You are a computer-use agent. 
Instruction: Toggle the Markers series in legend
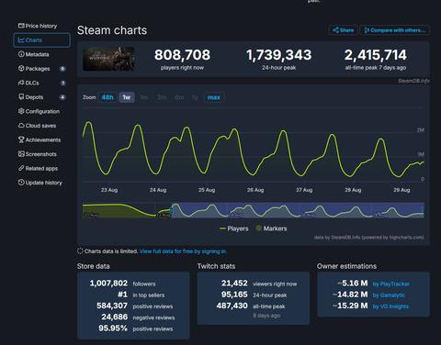point(271,228)
